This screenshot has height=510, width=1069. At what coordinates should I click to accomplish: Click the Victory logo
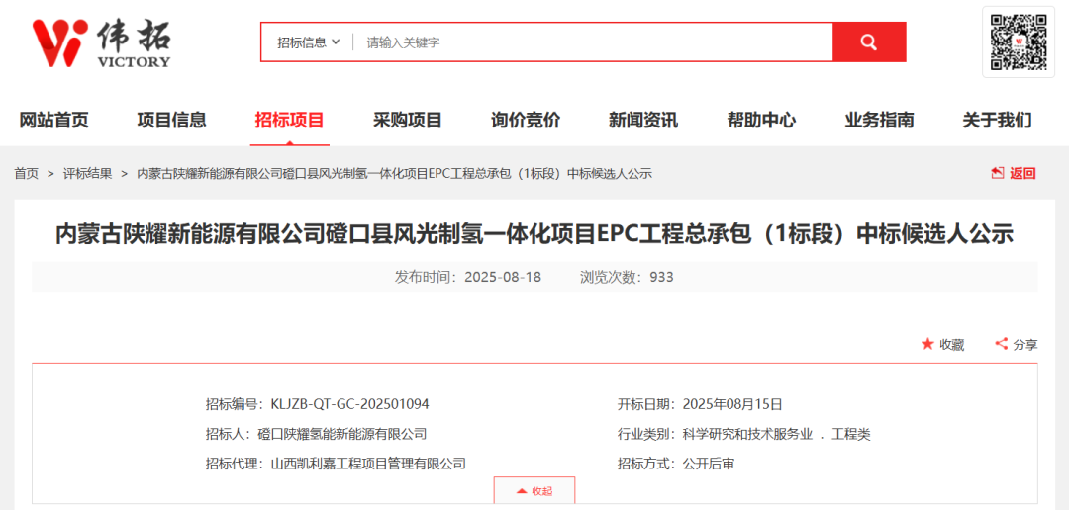(x=101, y=42)
